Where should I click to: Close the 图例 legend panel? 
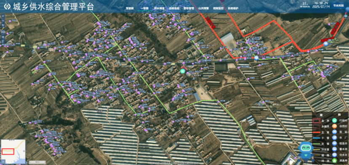click(x=346, y=114)
